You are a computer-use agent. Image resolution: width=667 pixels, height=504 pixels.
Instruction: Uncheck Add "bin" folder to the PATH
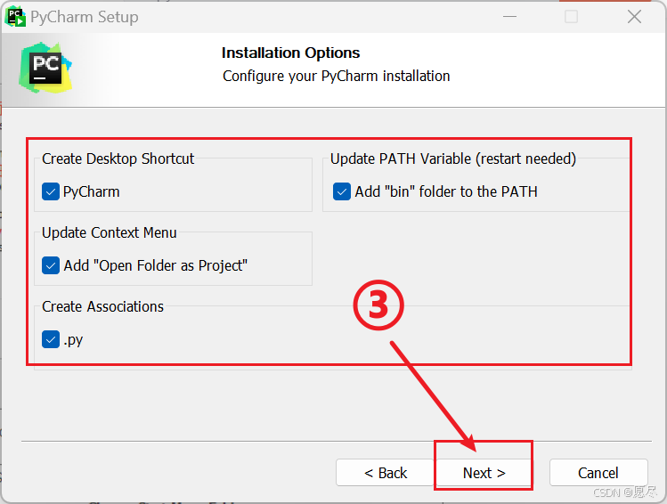tap(342, 191)
